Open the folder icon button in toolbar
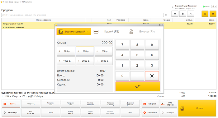Image resolution: width=218 pixels, height=118 pixels. 175,14
